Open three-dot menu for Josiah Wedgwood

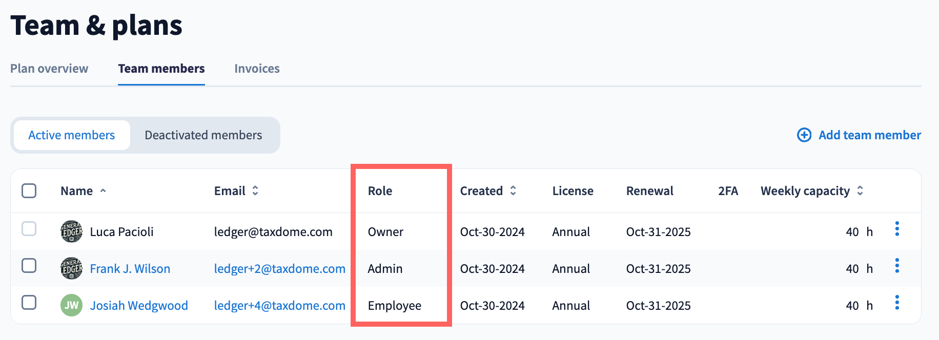pos(897,303)
